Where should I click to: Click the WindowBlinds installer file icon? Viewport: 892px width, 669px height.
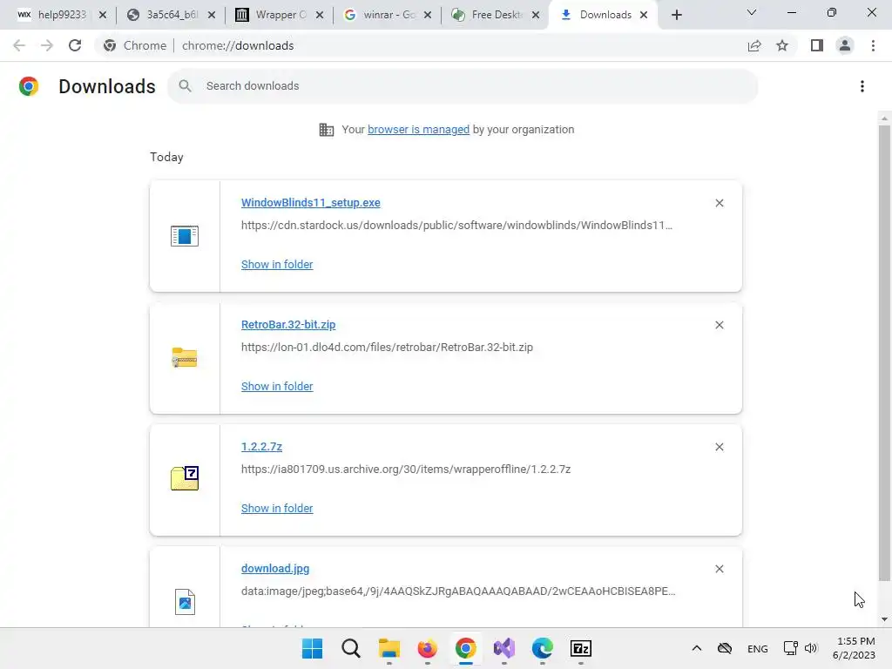click(185, 235)
